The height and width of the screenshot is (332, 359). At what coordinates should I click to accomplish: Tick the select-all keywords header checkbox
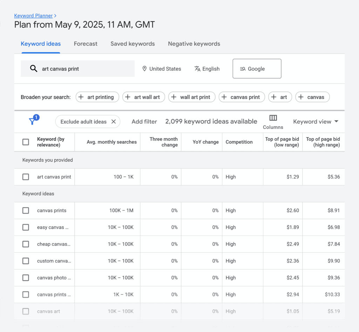point(26,142)
